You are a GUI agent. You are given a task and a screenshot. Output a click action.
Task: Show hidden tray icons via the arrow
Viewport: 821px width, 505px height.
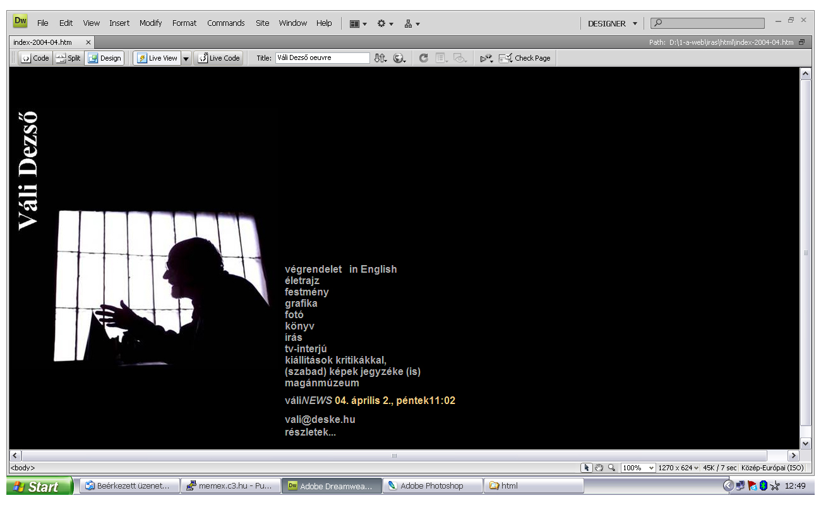click(728, 485)
